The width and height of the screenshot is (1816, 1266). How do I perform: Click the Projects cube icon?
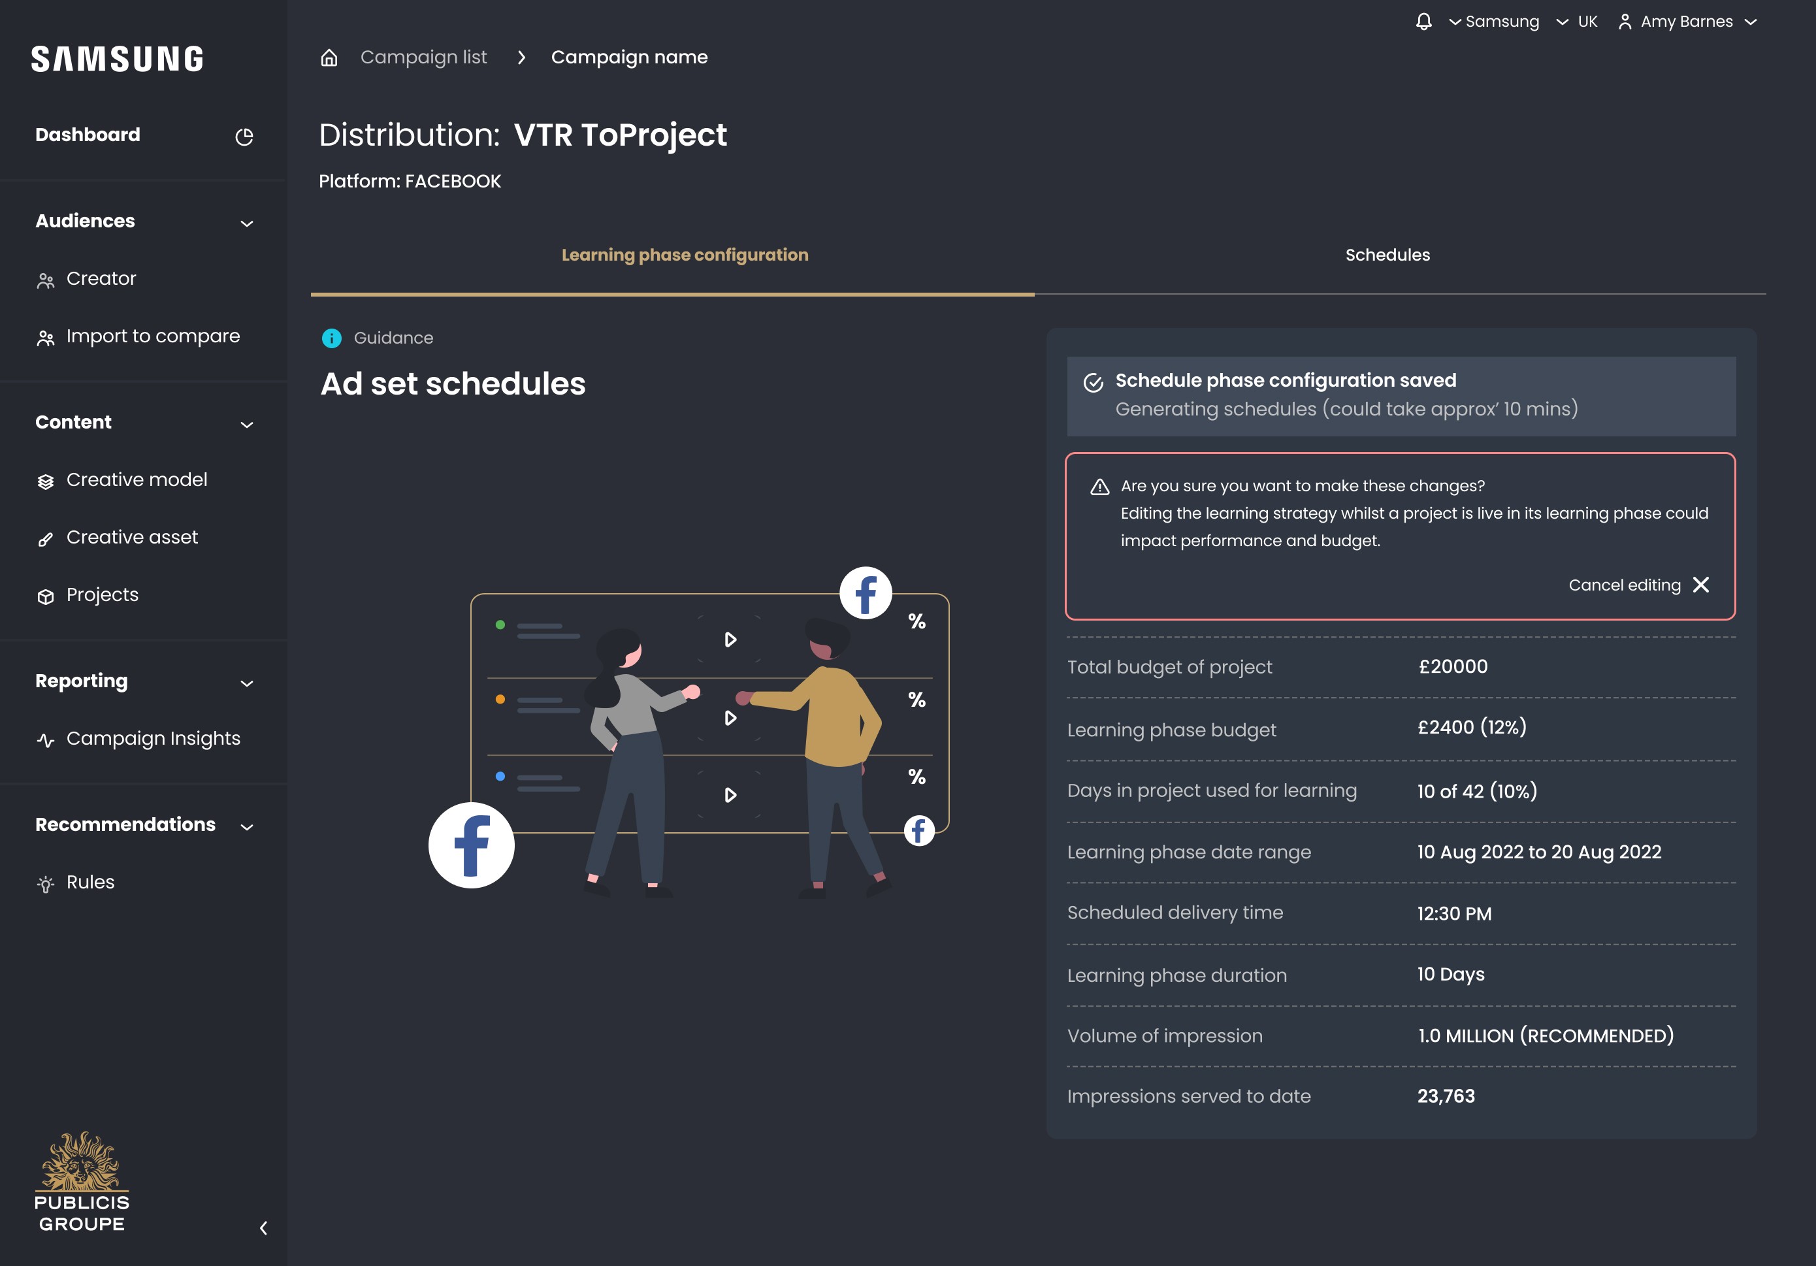pyautogui.click(x=46, y=596)
